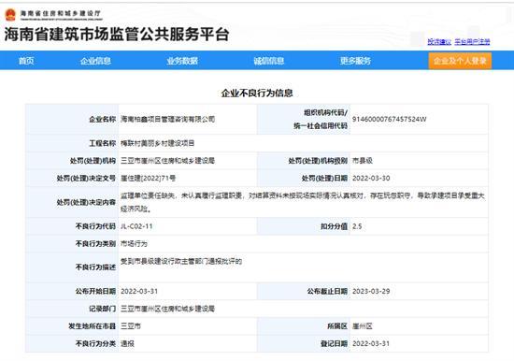Open the 诚信信息 navigation menu

(x=269, y=61)
